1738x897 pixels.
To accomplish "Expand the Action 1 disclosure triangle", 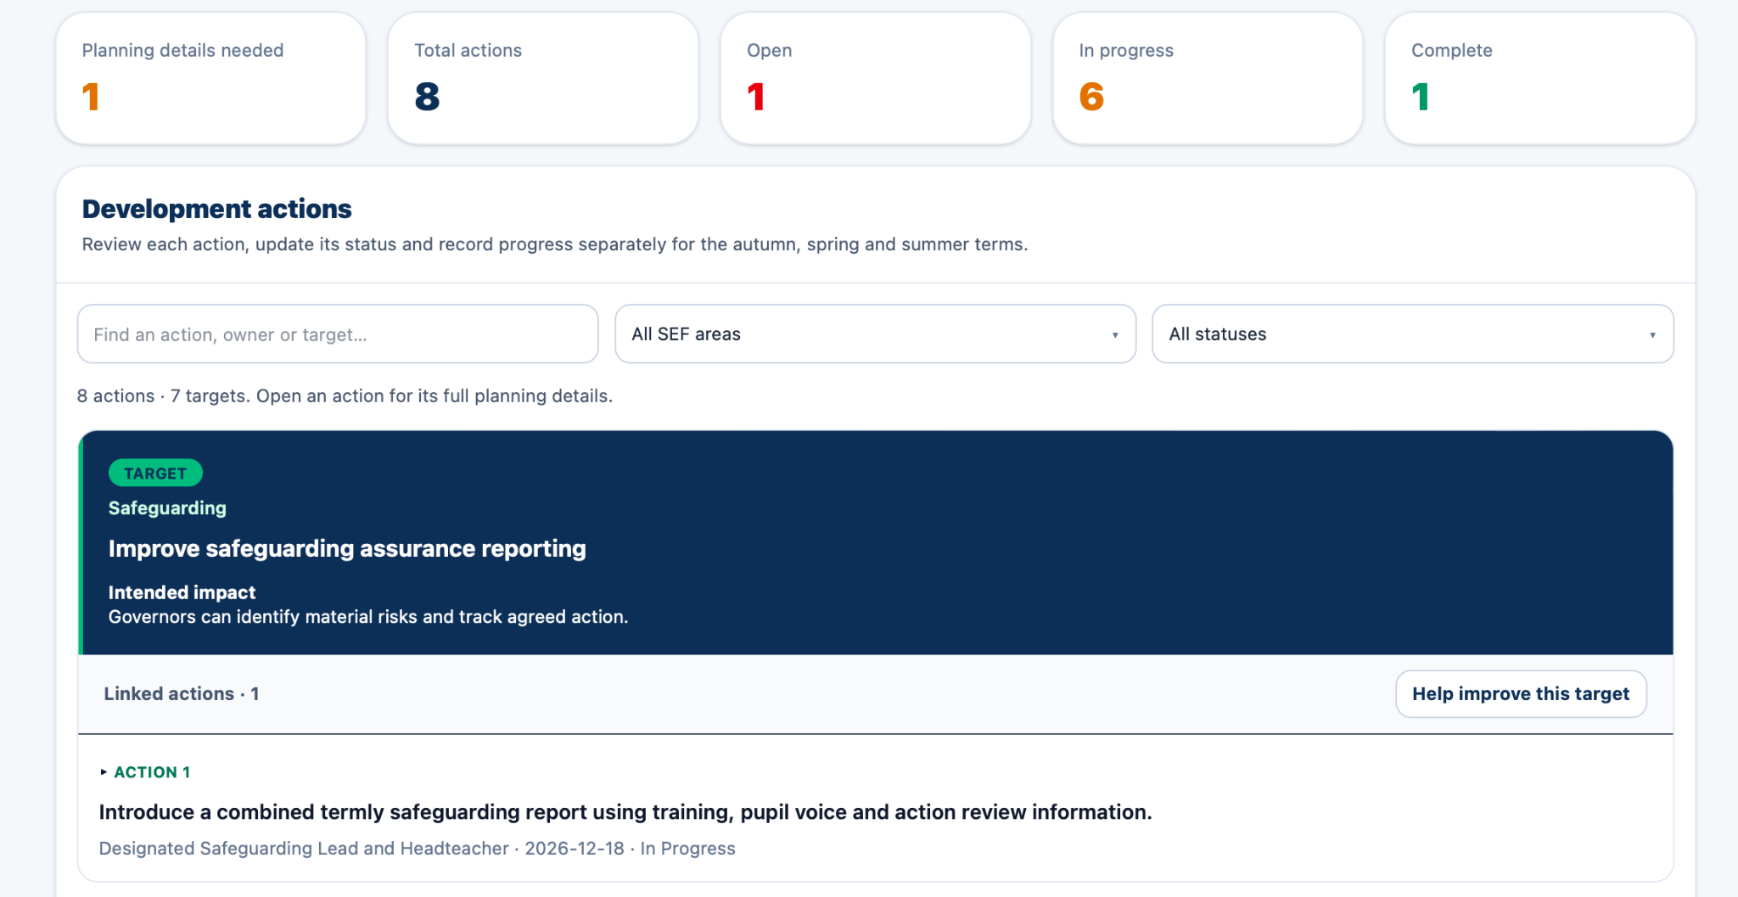I will tap(104, 772).
